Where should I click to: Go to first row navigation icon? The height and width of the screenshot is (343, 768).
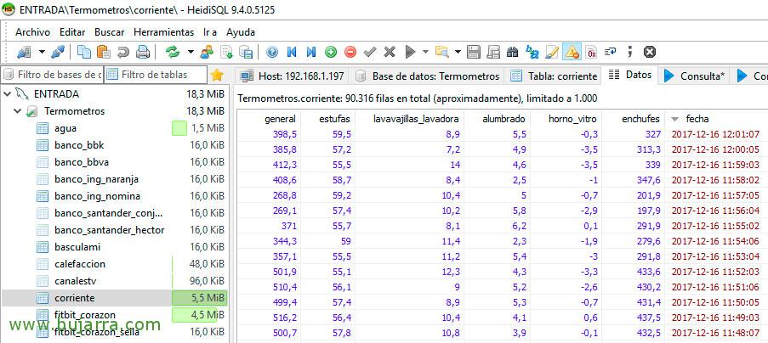coord(292,52)
